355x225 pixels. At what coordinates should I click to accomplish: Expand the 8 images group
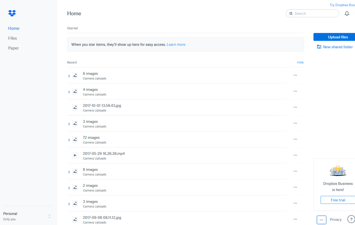point(69,172)
